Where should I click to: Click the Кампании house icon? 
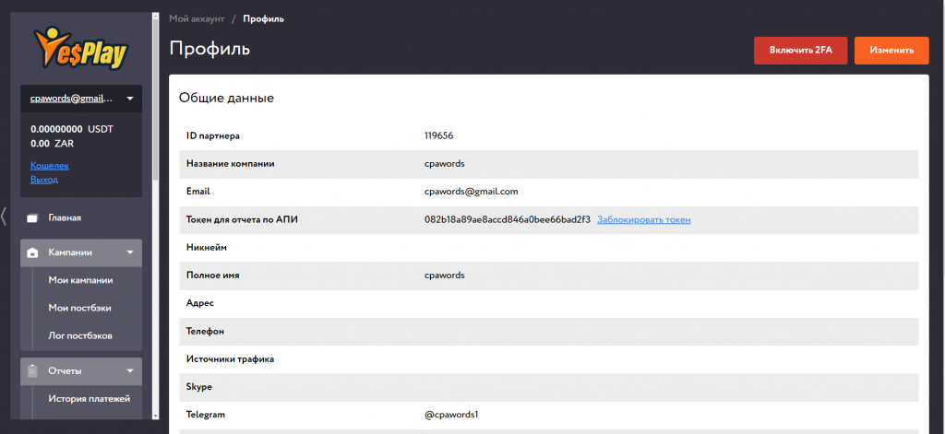[x=32, y=252]
